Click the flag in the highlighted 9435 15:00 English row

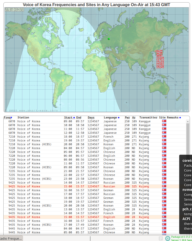[x=164, y=217]
